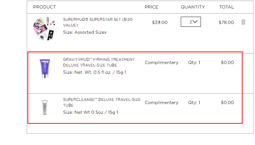Click the $0.00 total for SuperCleanse
255x145 pixels.
227,102
